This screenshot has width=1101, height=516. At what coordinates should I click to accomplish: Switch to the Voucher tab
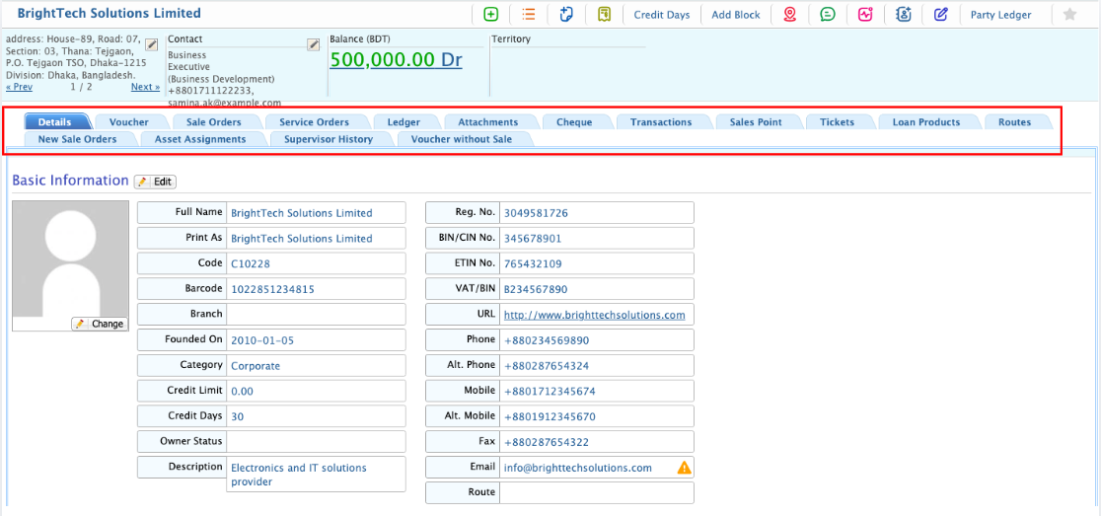pos(129,122)
